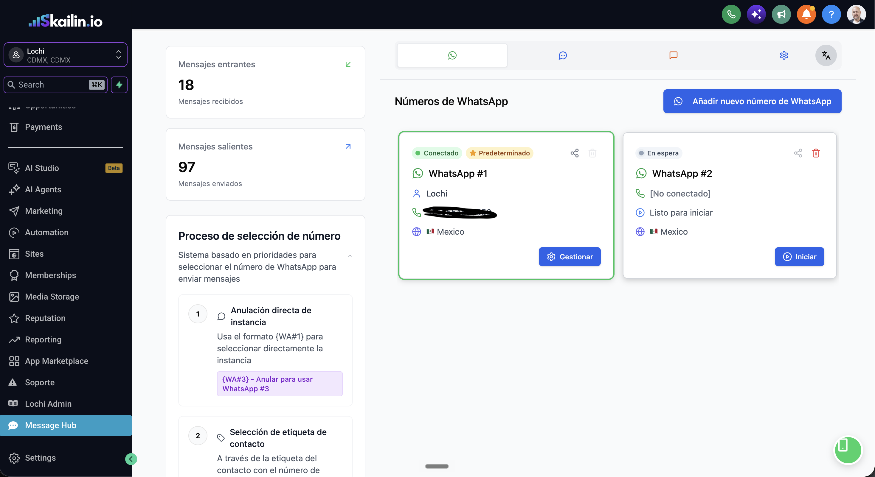
Task: Collapse the sidebar with green arrow
Action: 131,459
